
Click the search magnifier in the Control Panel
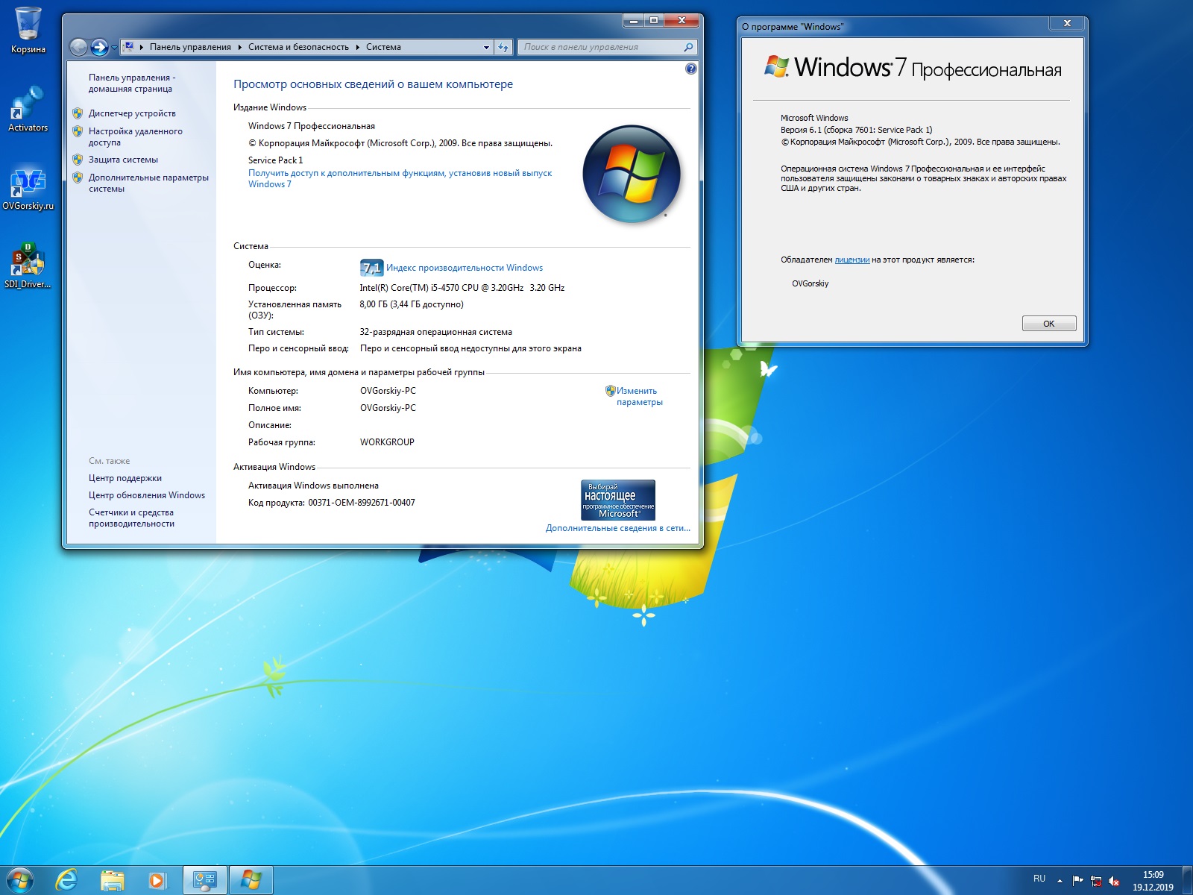(x=688, y=47)
